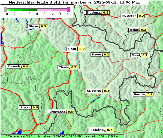Click the Ischgl city label
163x138 pixels.
pos(134,30)
